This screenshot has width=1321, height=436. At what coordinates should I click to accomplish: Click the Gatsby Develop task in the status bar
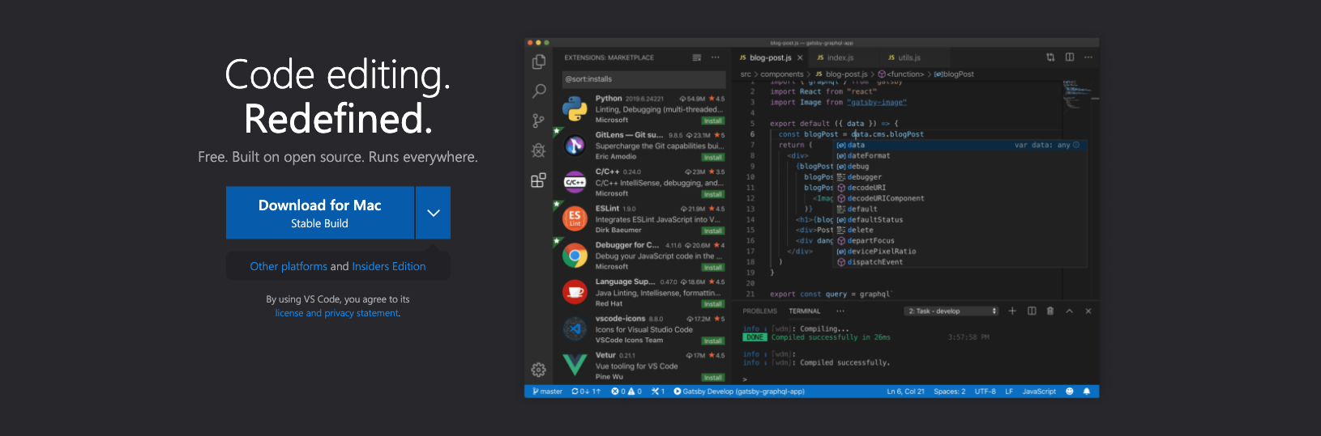click(x=739, y=392)
